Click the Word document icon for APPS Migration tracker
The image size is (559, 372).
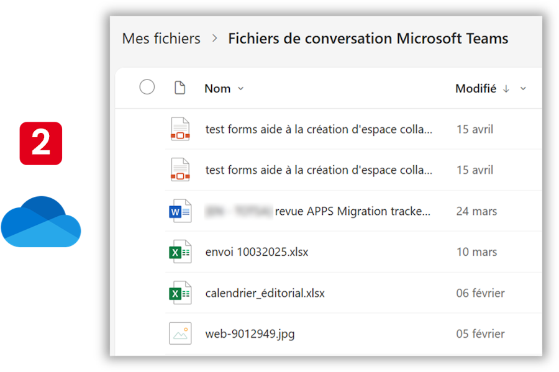coord(180,211)
